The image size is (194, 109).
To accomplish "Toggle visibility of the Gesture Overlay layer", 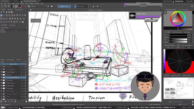I will (x=1, y=83).
